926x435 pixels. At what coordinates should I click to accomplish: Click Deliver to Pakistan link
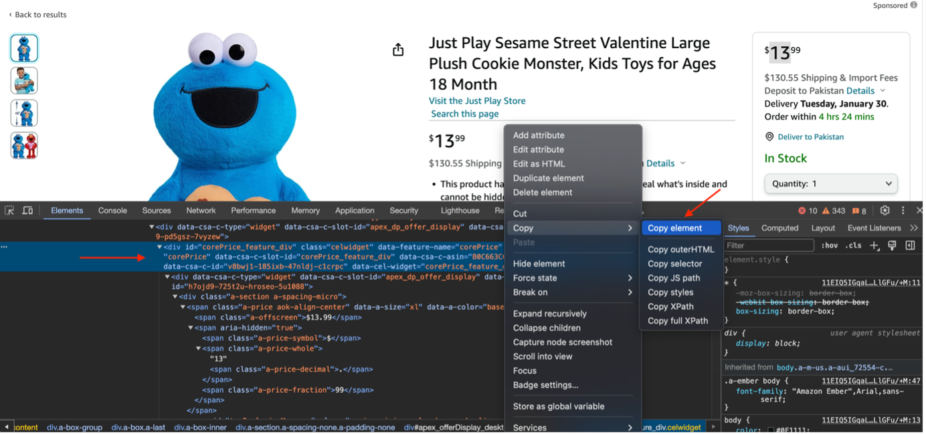click(811, 137)
